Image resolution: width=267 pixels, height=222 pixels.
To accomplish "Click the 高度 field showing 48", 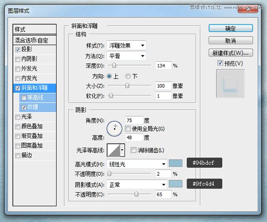I will pyautogui.click(x=134, y=137).
